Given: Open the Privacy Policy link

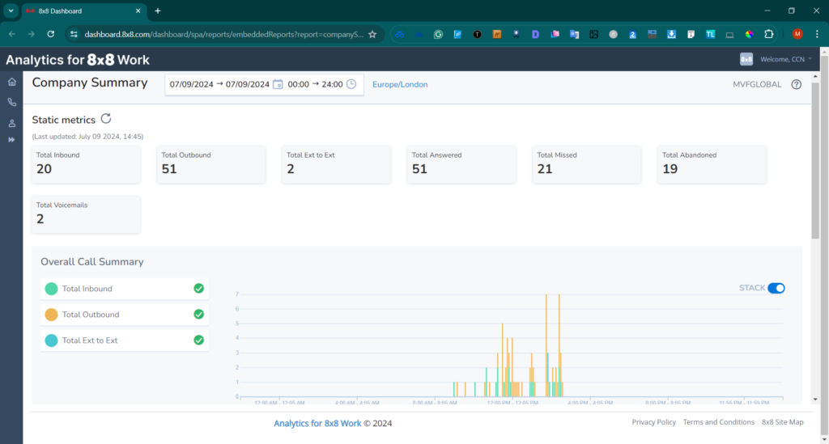Looking at the screenshot, I should pos(653,422).
